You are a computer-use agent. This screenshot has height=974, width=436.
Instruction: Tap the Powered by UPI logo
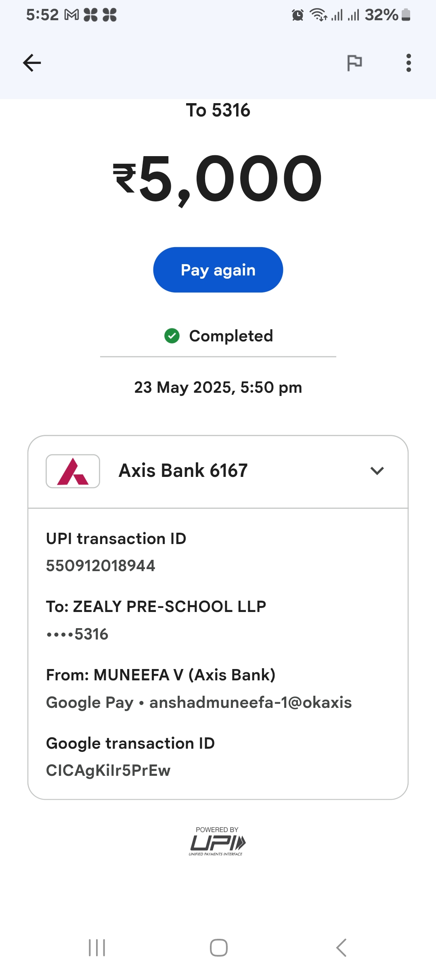coord(217,841)
